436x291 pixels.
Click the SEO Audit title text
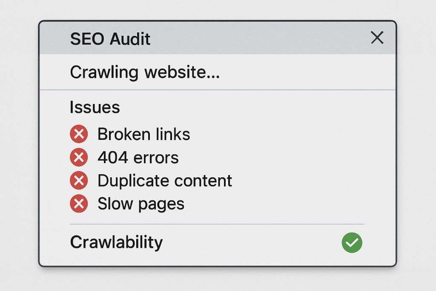[110, 39]
